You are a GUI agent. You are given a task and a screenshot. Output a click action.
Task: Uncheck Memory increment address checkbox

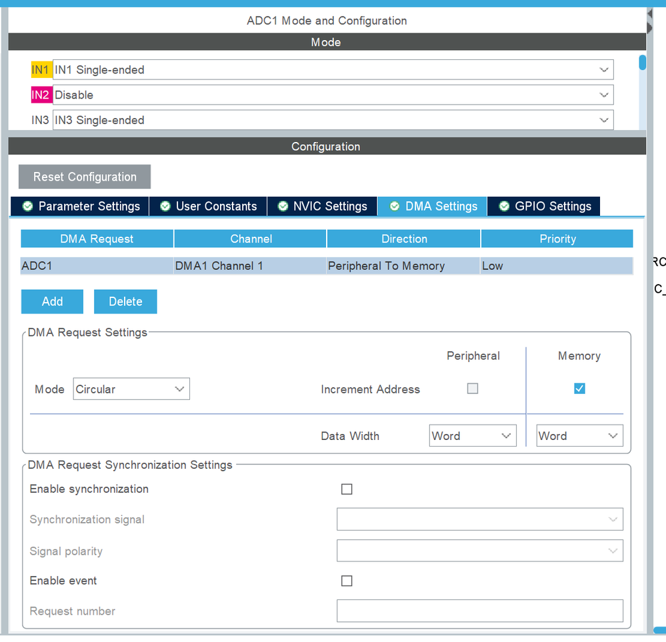click(x=579, y=389)
